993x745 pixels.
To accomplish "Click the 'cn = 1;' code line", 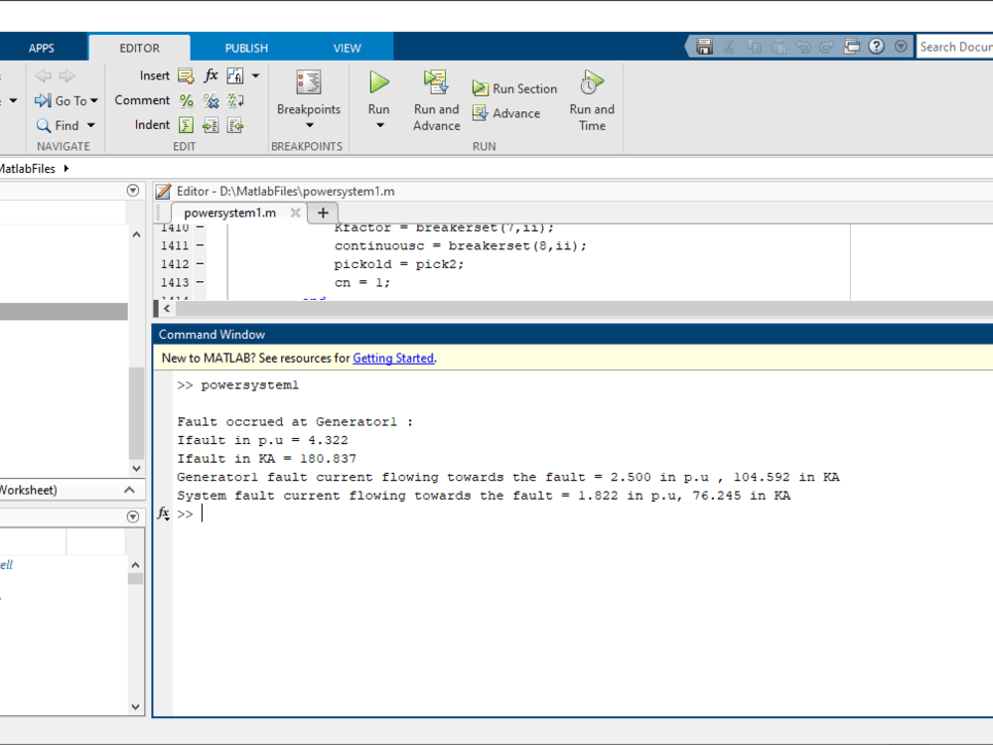I will [x=362, y=282].
